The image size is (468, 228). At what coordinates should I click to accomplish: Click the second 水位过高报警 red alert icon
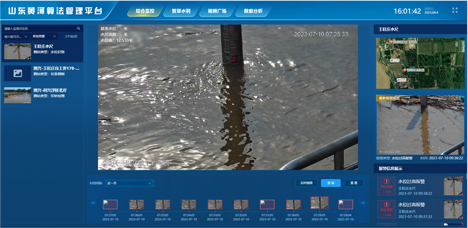pyautogui.click(x=387, y=209)
